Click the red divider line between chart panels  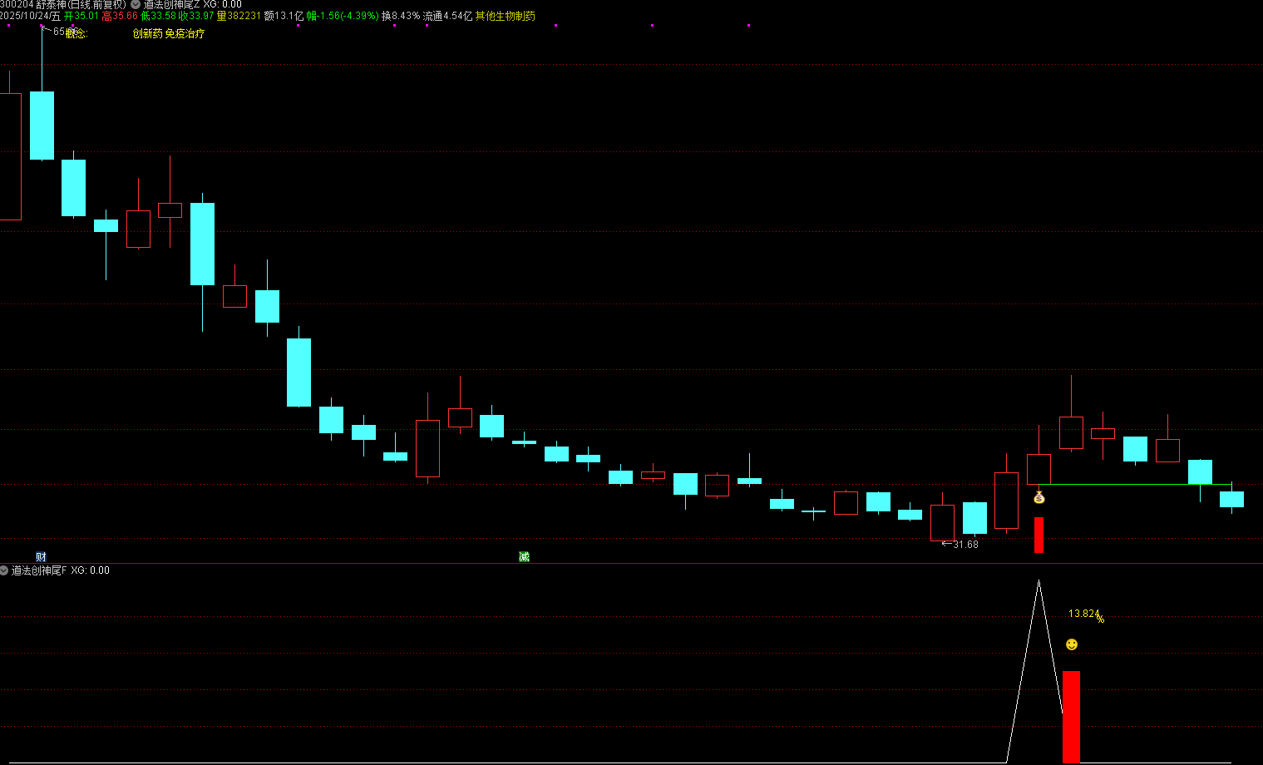point(632,563)
